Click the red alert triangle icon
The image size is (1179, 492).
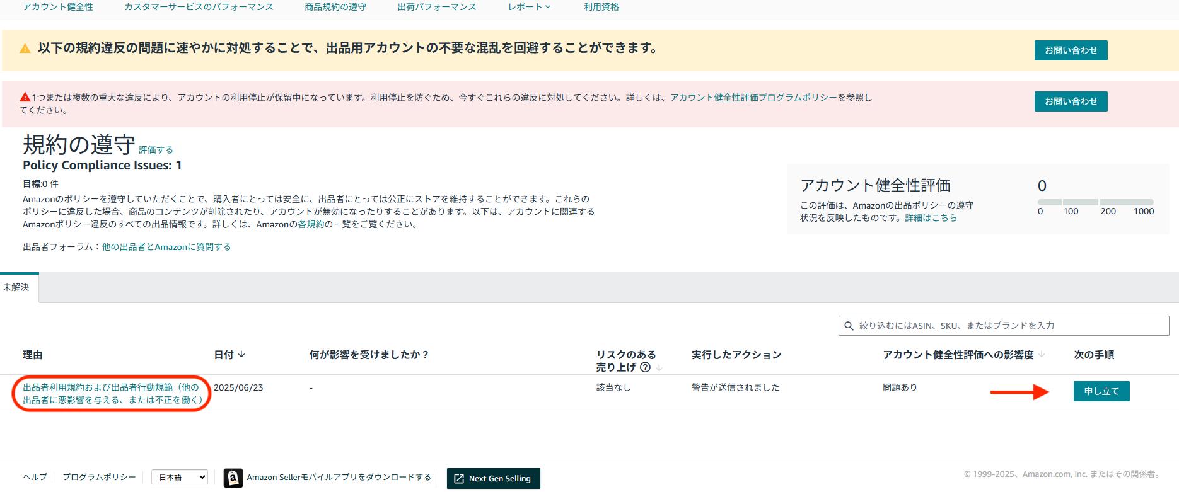pos(25,97)
